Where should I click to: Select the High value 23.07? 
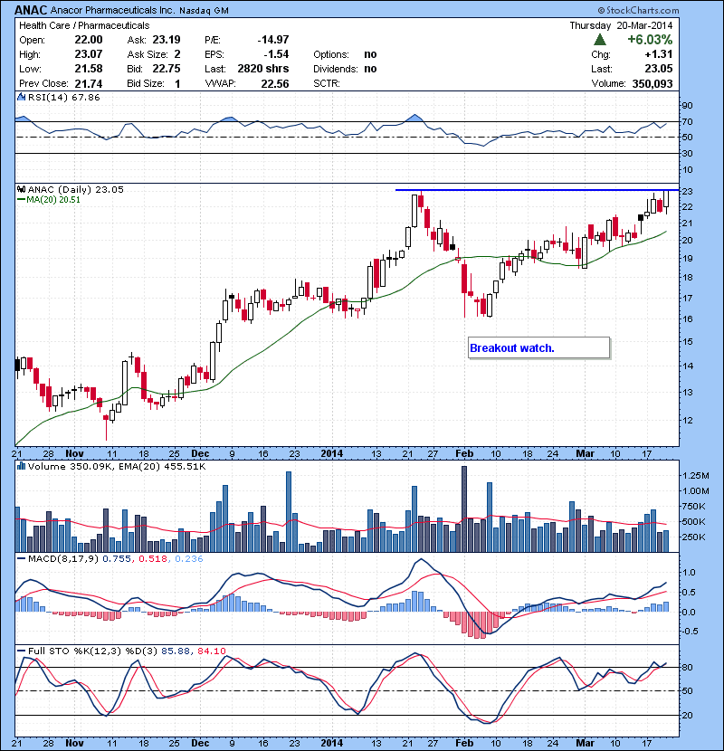coord(89,54)
